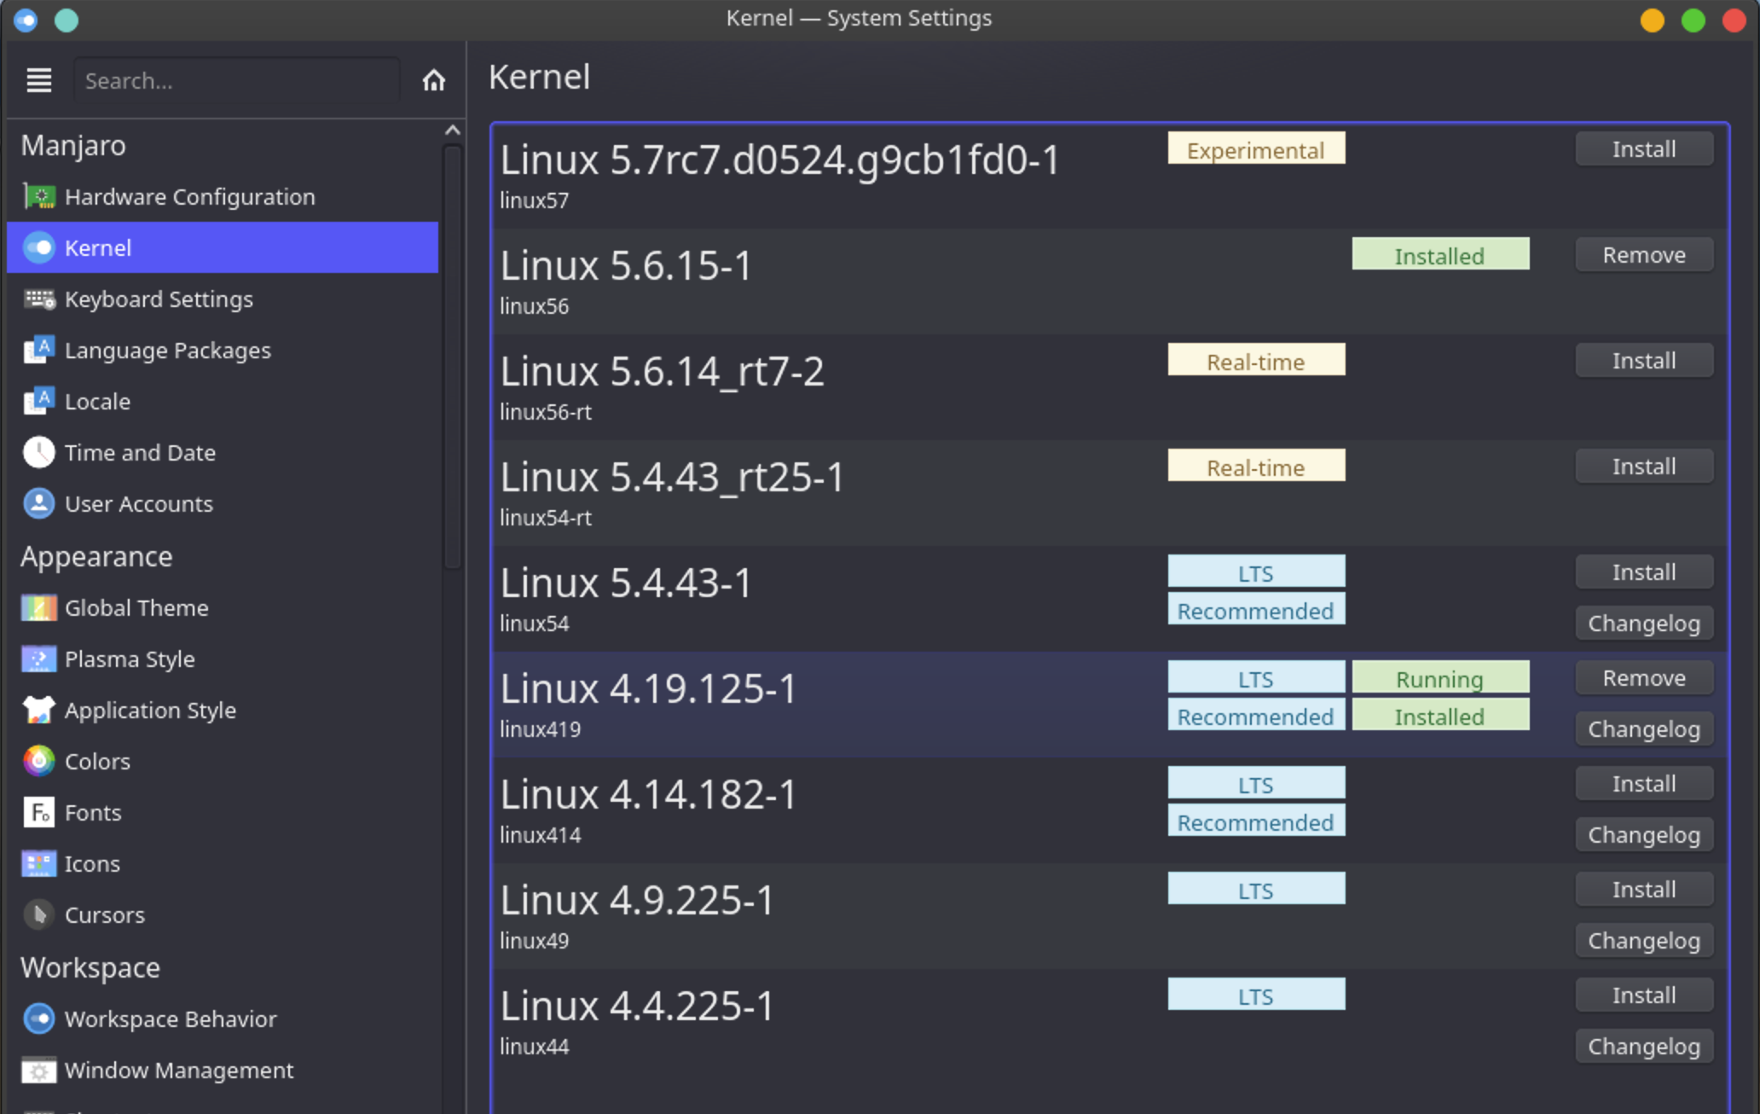The height and width of the screenshot is (1114, 1760).
Task: Open Changelog for Linux 4.9.225-1
Action: (x=1644, y=941)
